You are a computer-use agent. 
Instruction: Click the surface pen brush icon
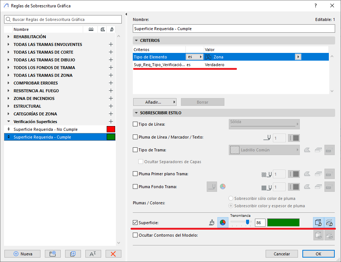tap(212, 222)
